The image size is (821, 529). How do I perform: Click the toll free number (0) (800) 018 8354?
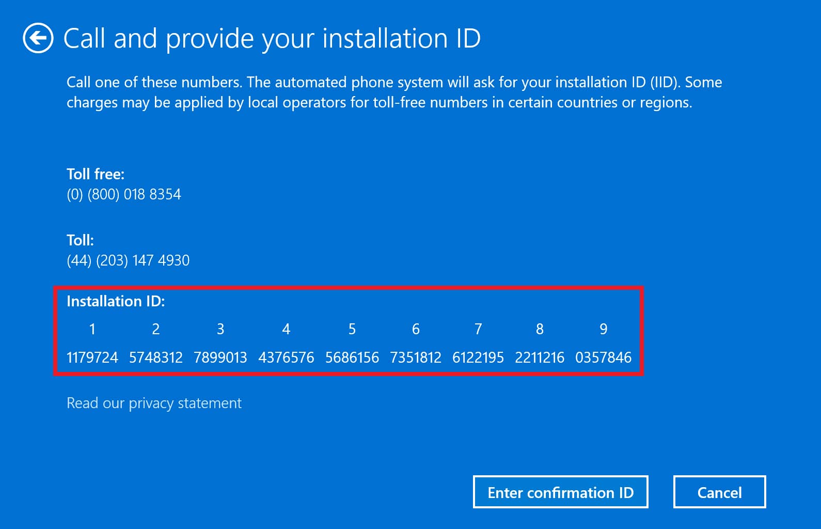click(x=124, y=194)
